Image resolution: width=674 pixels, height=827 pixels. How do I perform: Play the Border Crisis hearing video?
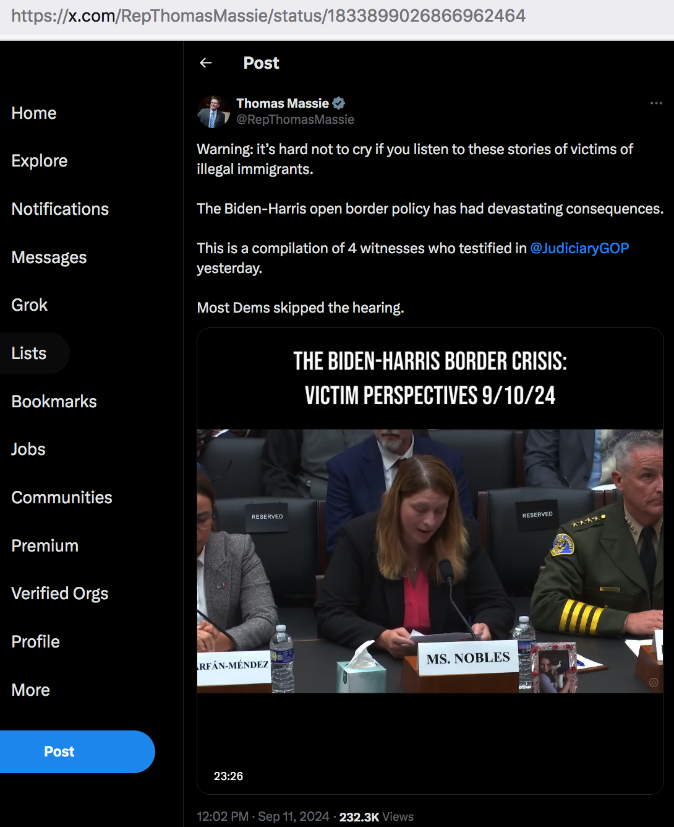point(430,561)
